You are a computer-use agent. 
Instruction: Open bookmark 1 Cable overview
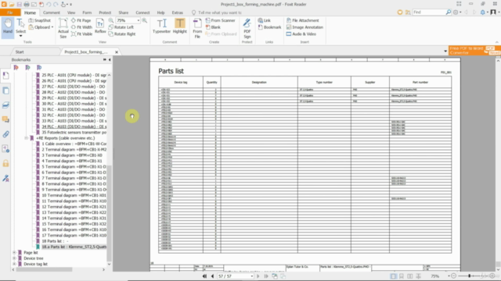click(x=74, y=144)
